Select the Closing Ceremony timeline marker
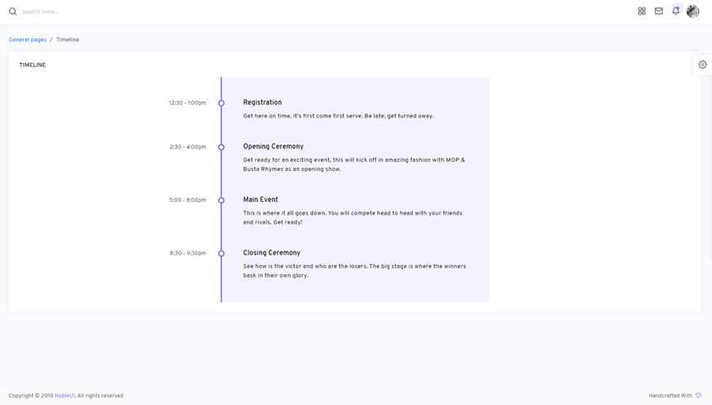This screenshot has width=712, height=405. pos(222,254)
